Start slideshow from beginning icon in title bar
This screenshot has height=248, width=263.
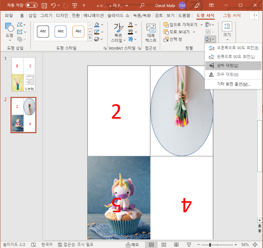[x=75, y=6]
